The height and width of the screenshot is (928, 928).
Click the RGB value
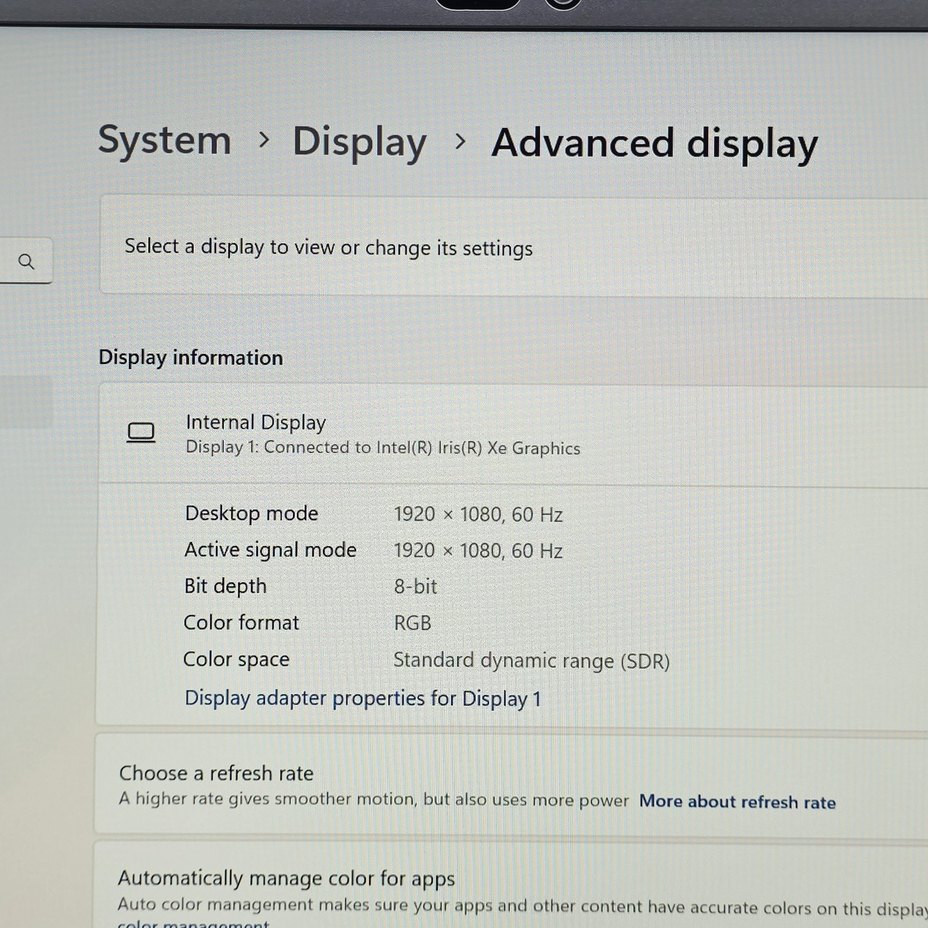412,623
